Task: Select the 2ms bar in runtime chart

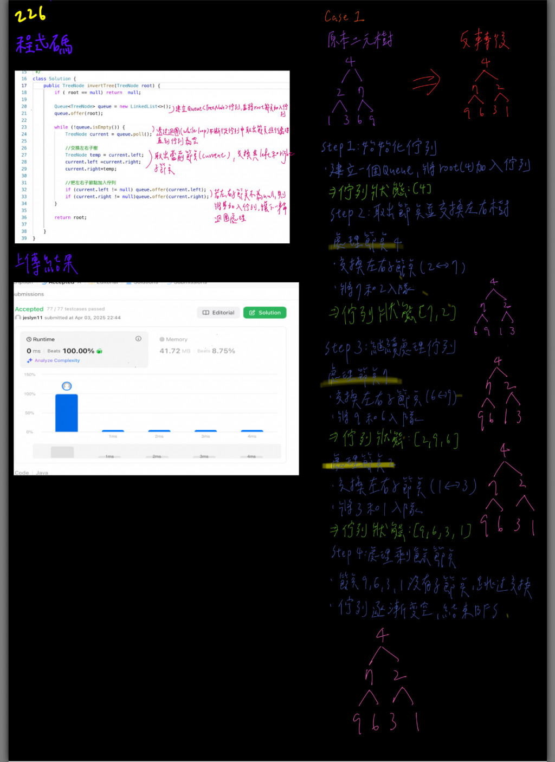Action: coord(159,431)
